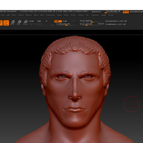Toggle Zsub sculpt mode
Screen dimensions: 143x143
coord(65,21)
